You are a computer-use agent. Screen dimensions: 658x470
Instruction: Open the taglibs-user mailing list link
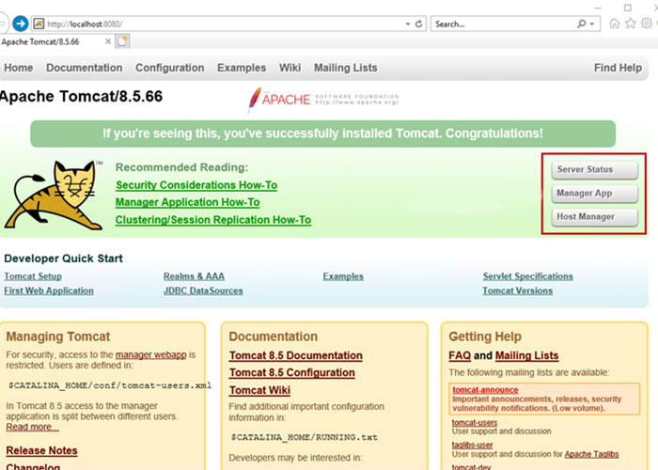pos(472,445)
